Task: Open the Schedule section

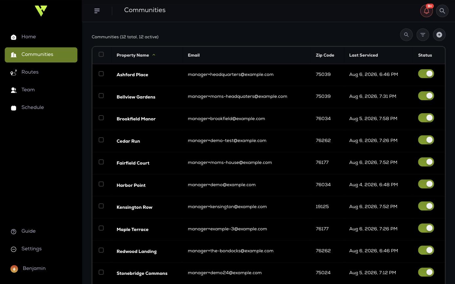Action: tap(41, 108)
